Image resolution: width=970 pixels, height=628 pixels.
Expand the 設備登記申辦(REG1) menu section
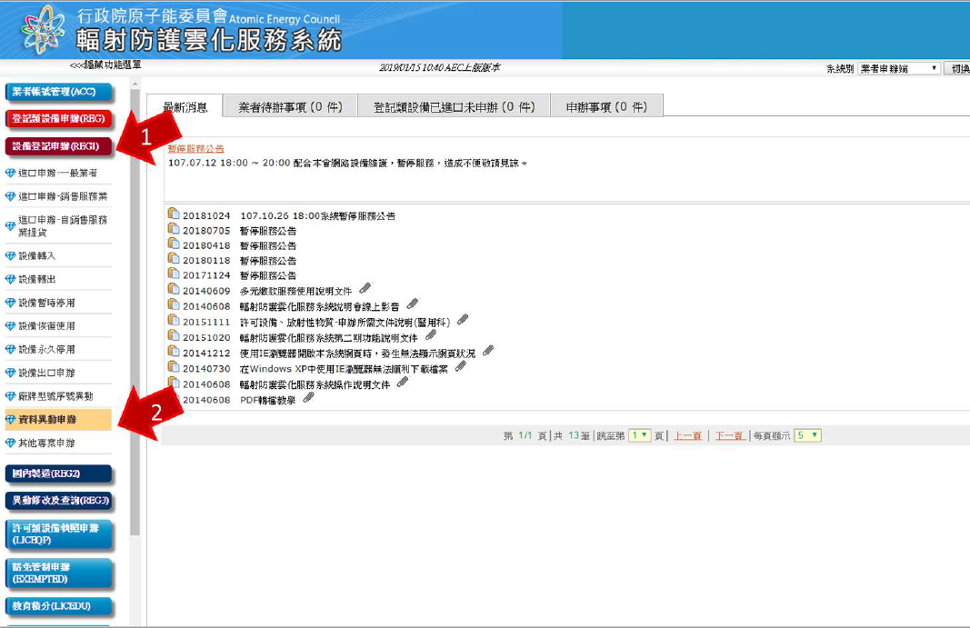(58, 145)
